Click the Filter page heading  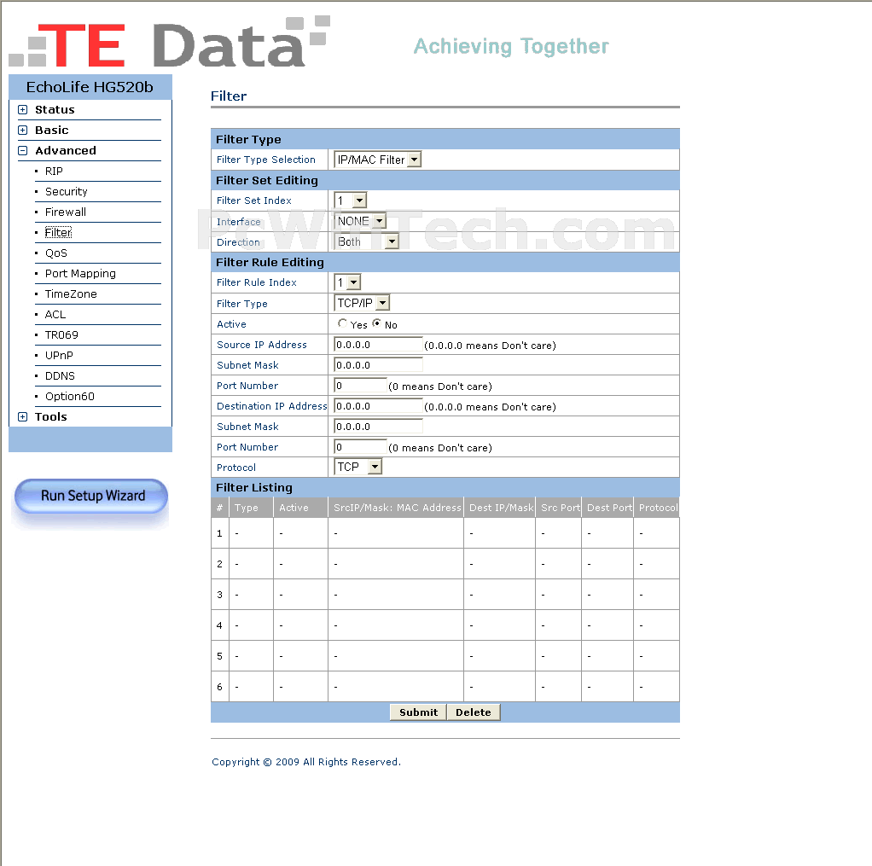click(x=229, y=96)
